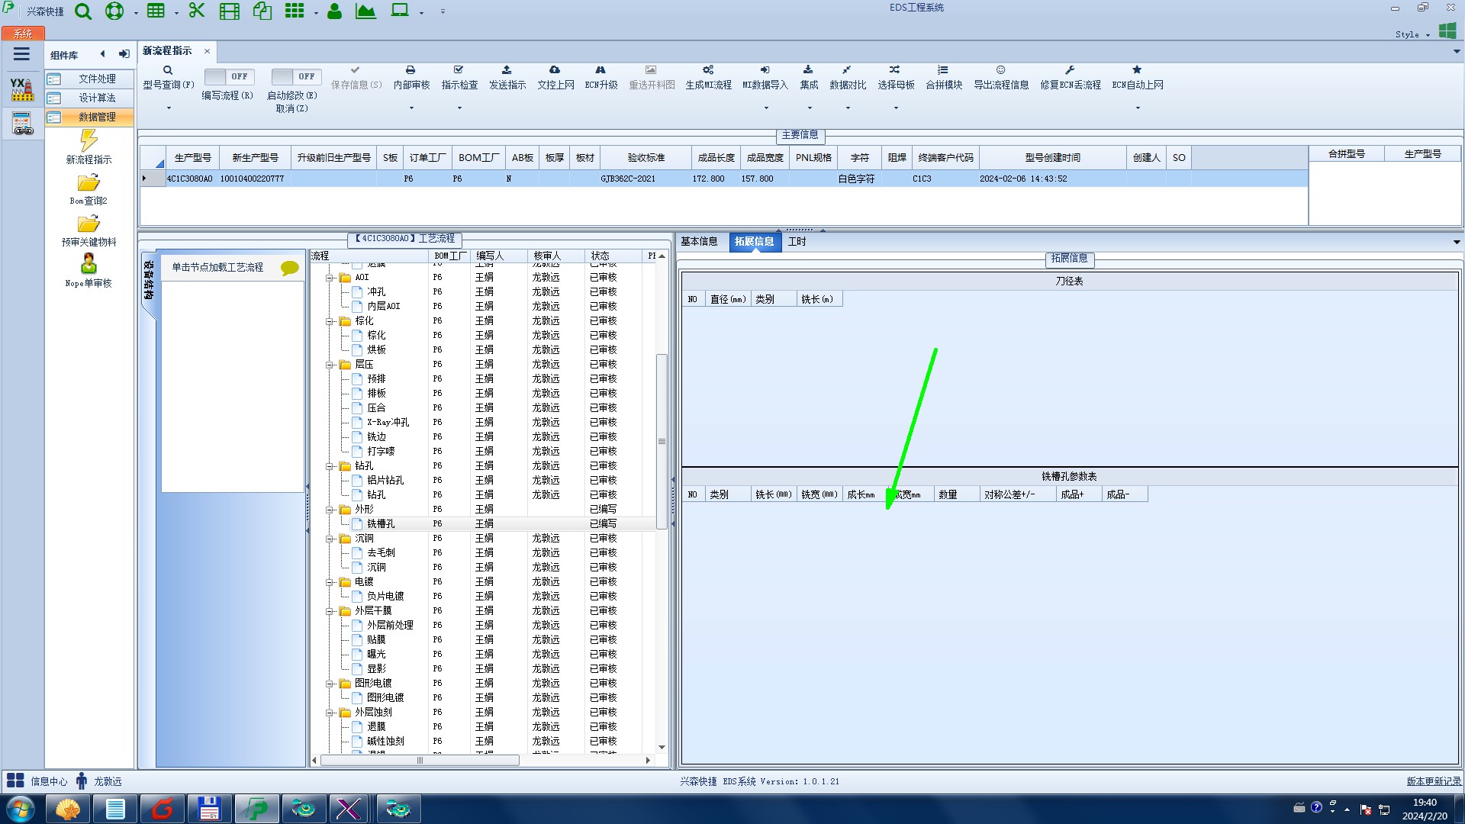Screen dimensions: 1465x824
Task: Expand 选择母板 dropdown arrow
Action: click(896, 108)
